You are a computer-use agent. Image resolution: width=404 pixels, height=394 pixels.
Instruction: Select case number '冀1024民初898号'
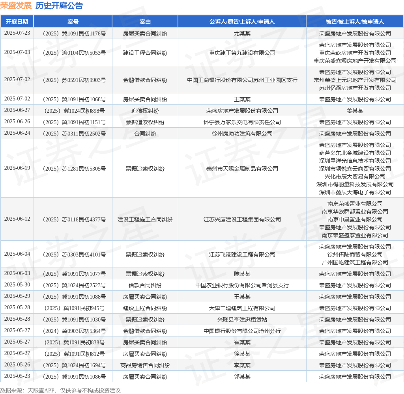click(84, 111)
